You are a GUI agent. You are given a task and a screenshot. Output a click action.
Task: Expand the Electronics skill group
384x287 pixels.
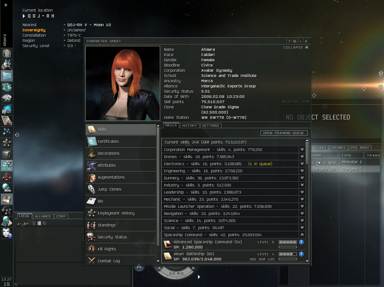point(302,164)
